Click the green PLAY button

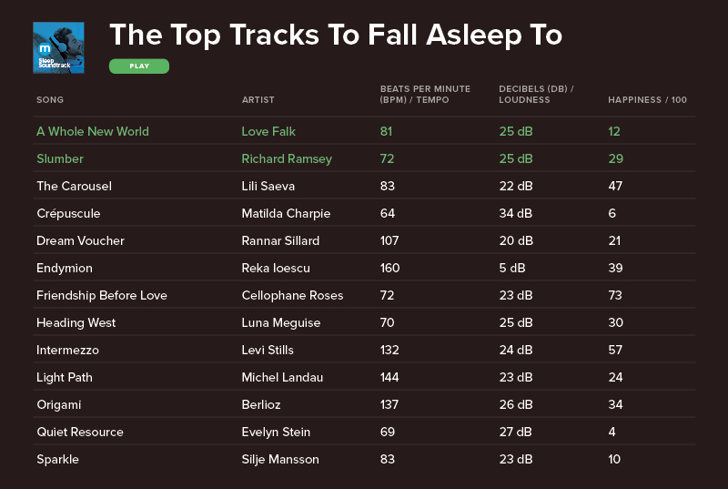pos(139,66)
